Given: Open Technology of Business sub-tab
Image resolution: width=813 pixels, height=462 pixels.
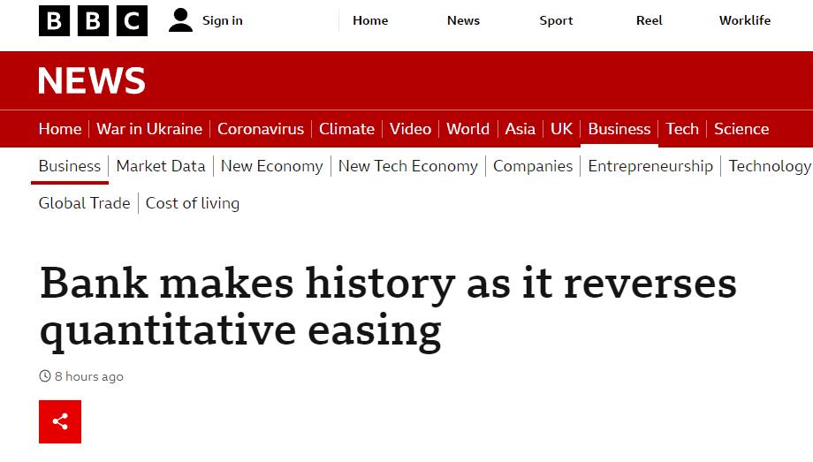Looking at the screenshot, I should (771, 166).
